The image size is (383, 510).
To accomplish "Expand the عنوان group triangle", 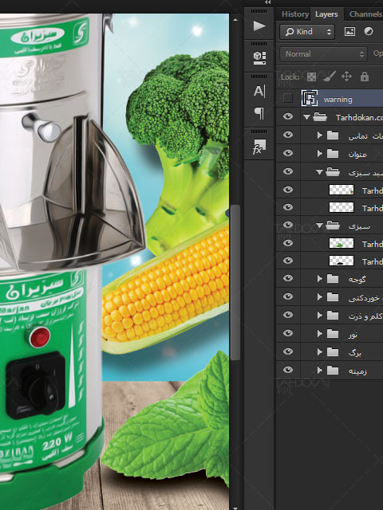I will 319,153.
